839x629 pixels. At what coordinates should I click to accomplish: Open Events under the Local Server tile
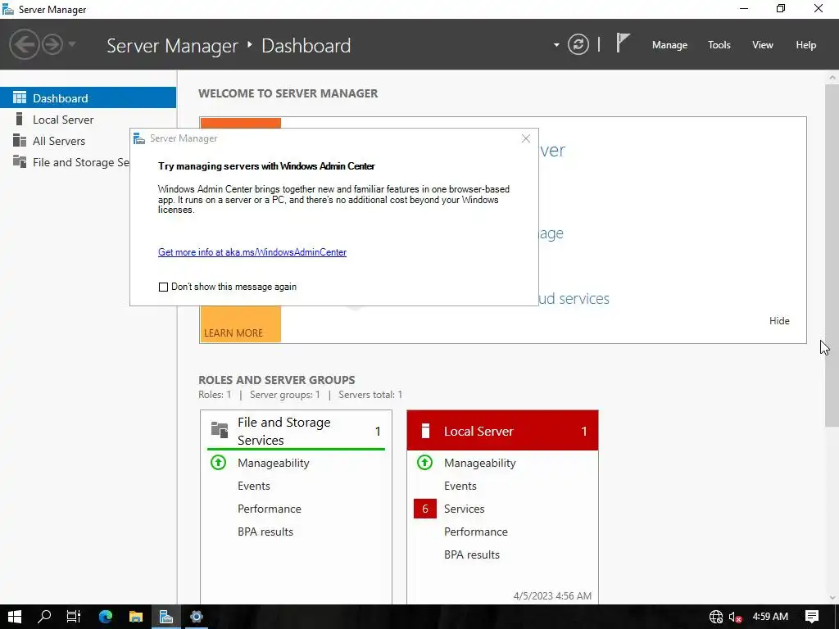[x=460, y=486]
